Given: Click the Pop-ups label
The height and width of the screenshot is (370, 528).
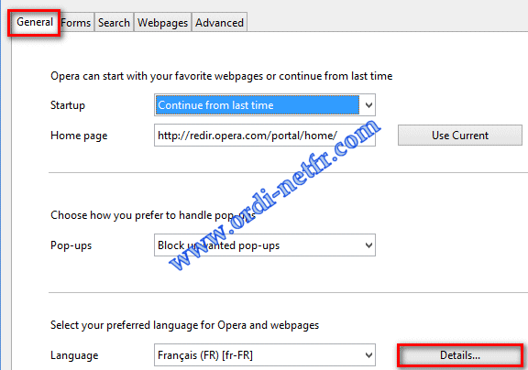Looking at the screenshot, I should pos(71,245).
